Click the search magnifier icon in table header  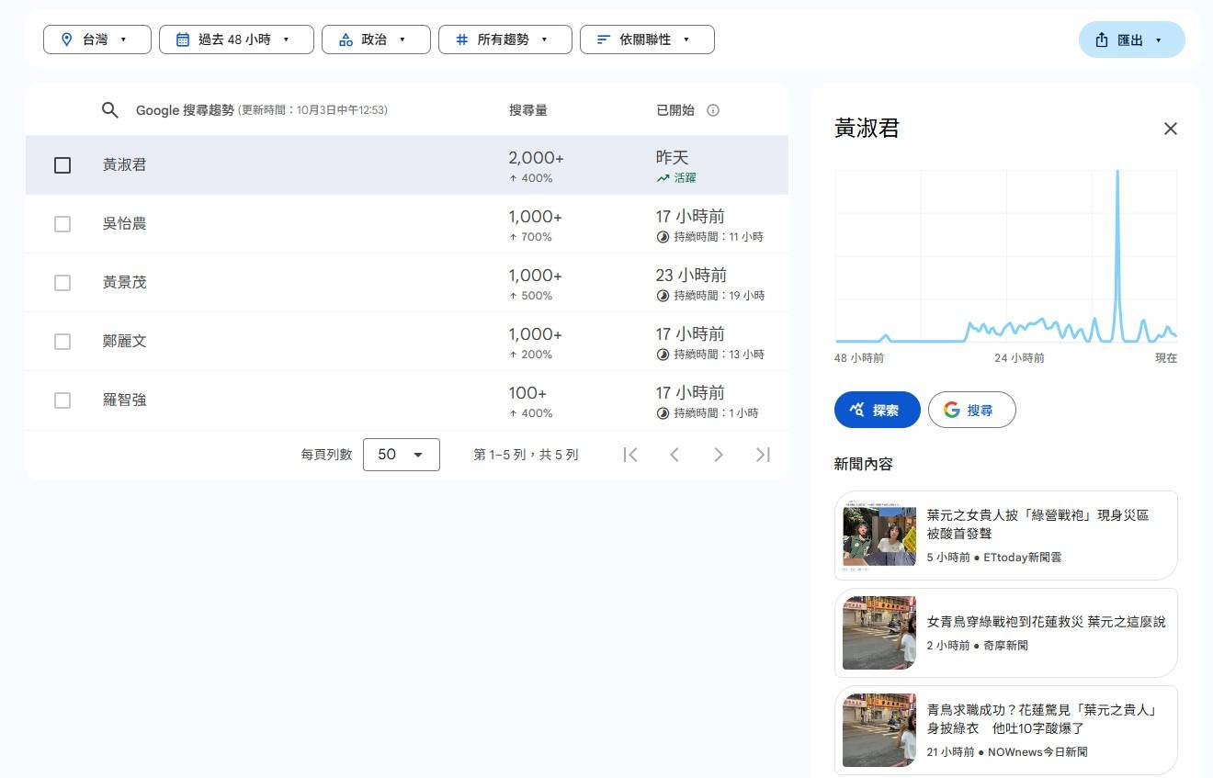pos(110,110)
